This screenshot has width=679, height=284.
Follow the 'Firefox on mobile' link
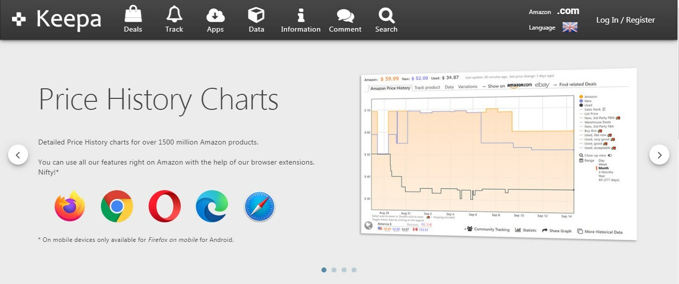(172, 240)
